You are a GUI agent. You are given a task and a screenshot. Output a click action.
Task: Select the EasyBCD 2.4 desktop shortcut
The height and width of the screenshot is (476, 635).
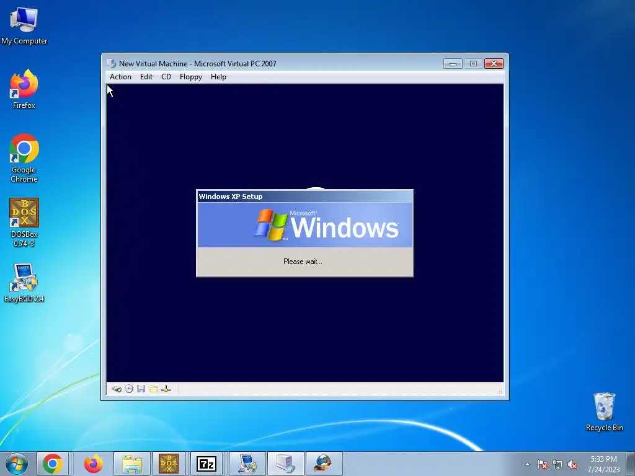point(24,283)
